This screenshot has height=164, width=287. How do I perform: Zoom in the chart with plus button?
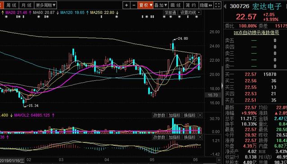coord(126,5)
